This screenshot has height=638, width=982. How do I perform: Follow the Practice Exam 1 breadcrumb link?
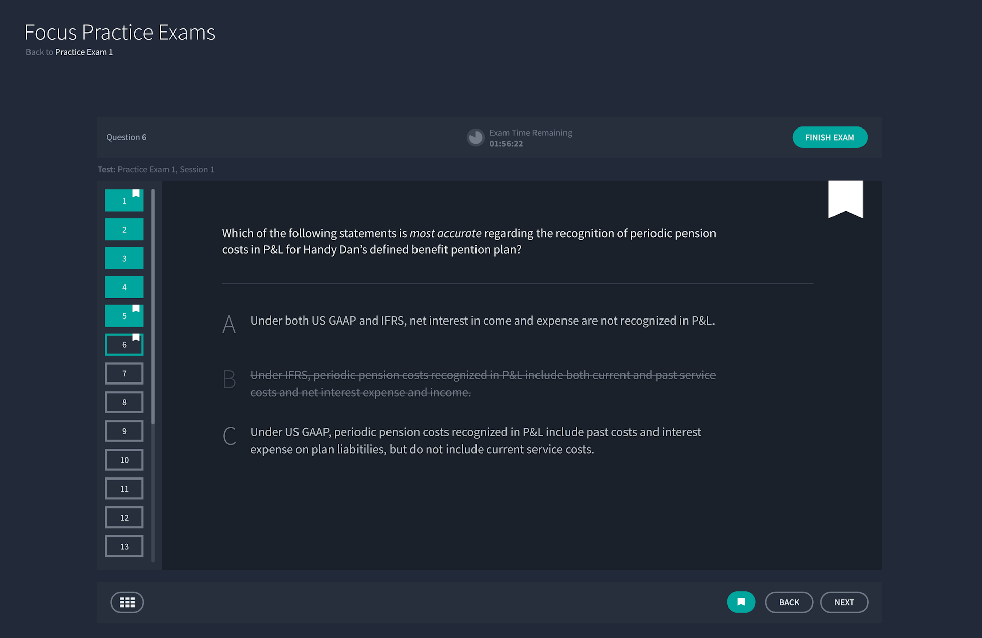tap(84, 52)
